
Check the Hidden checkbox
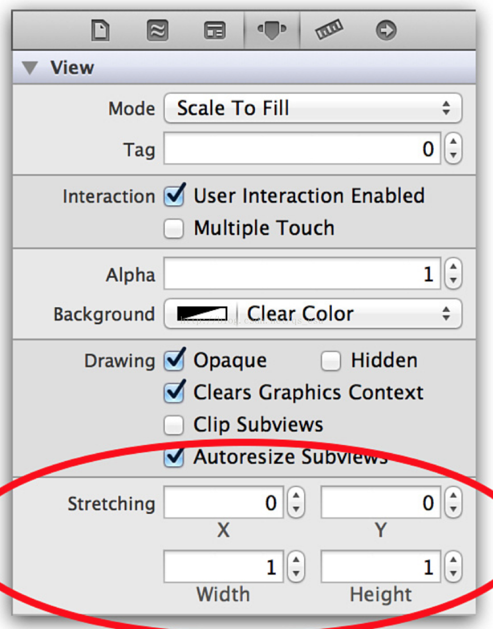pos(331,361)
